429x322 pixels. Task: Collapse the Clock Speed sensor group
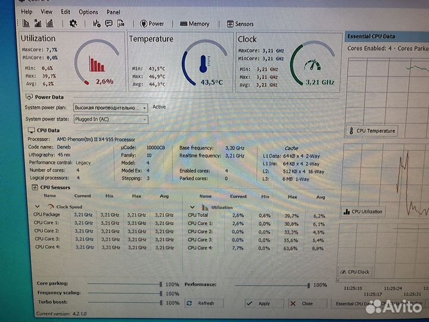pos(38,206)
